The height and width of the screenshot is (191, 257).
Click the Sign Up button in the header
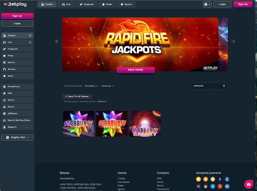243,4
